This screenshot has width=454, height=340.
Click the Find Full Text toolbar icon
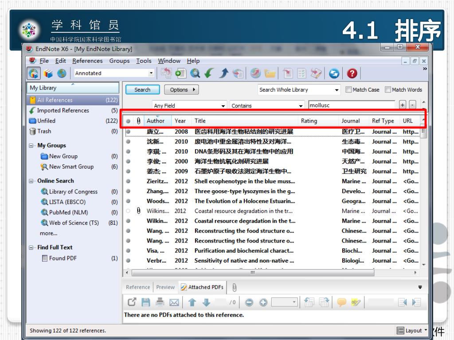click(238, 73)
